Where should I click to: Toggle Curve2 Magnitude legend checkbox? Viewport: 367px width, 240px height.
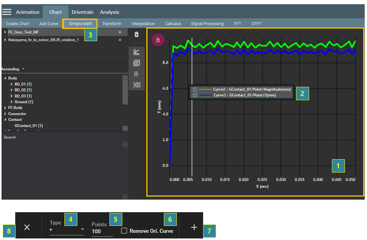point(195,90)
